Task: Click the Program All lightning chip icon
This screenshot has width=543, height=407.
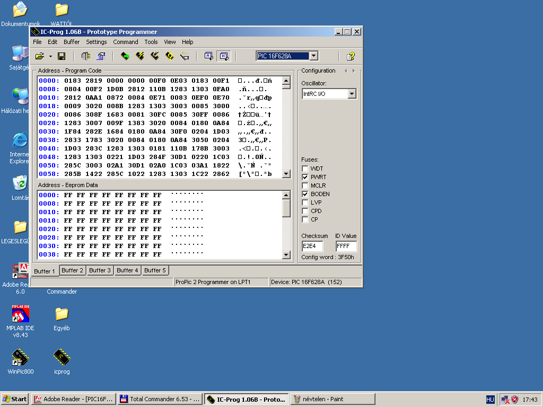Action: coord(140,56)
